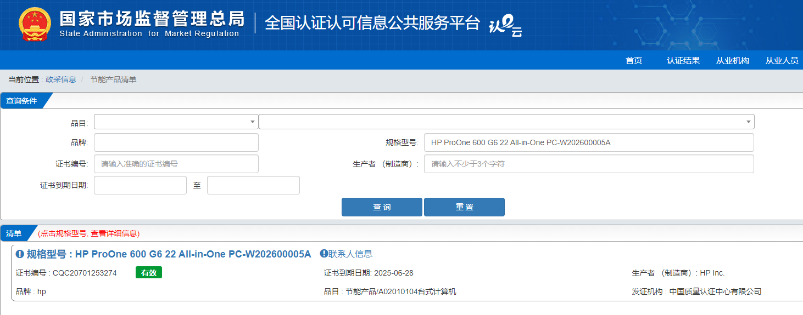Open the 证书到期日期 start date field
803x315 pixels.
tap(140, 185)
